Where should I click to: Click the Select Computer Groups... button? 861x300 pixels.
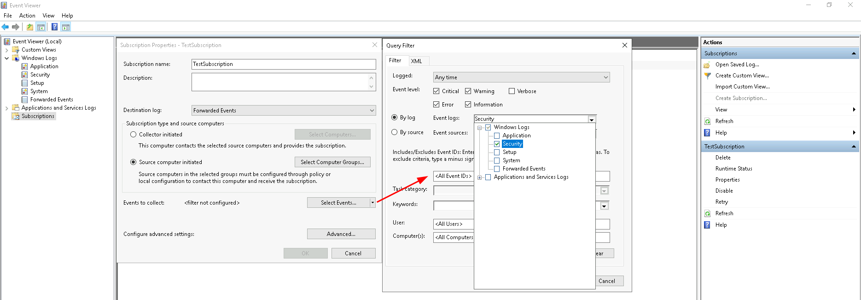[332, 162]
